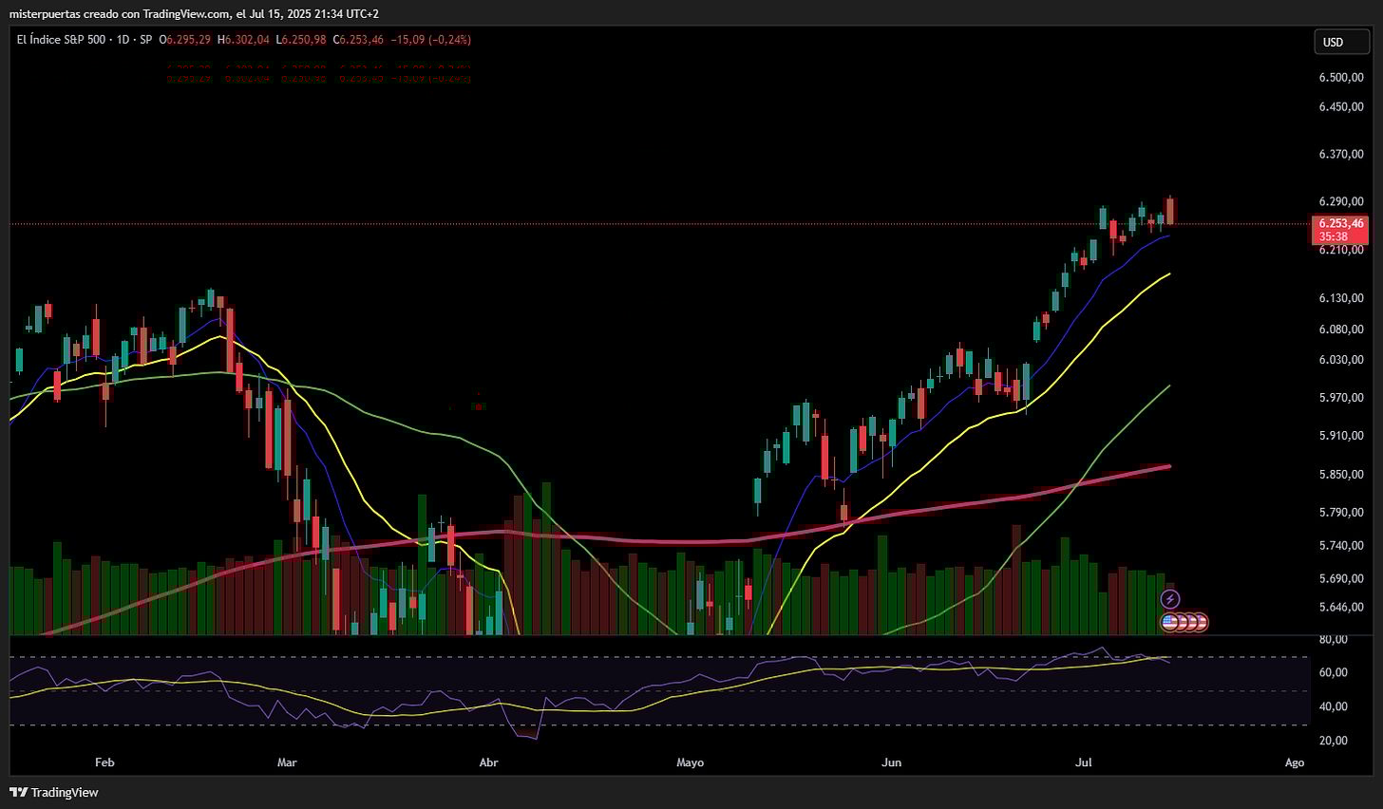Click the 'Mar' label on the time axis
Image resolution: width=1383 pixels, height=809 pixels.
[286, 762]
